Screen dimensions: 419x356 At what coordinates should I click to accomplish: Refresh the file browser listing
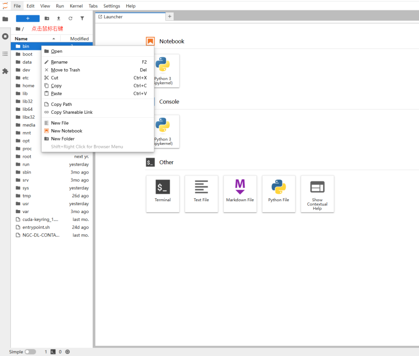click(x=70, y=18)
